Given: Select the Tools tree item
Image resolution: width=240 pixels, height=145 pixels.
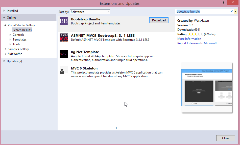Looking at the screenshot, I should [16, 44].
